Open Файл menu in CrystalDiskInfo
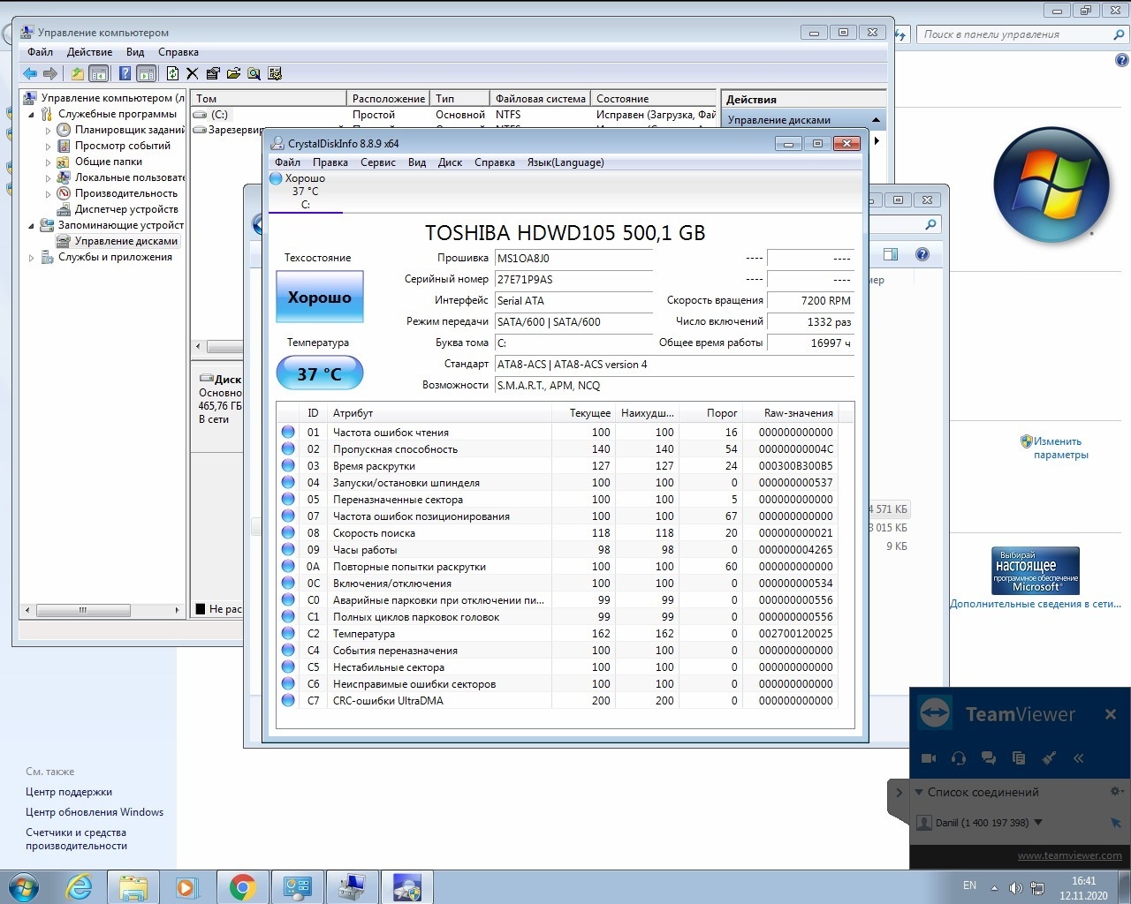1131x904 pixels. pos(287,162)
